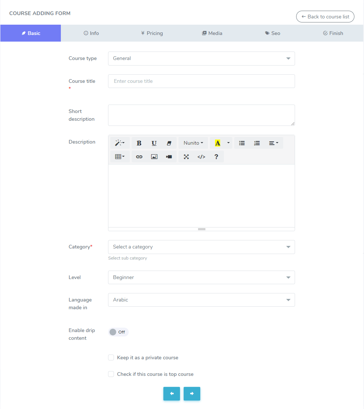
Task: Check if this course is top course
Action: 111,374
